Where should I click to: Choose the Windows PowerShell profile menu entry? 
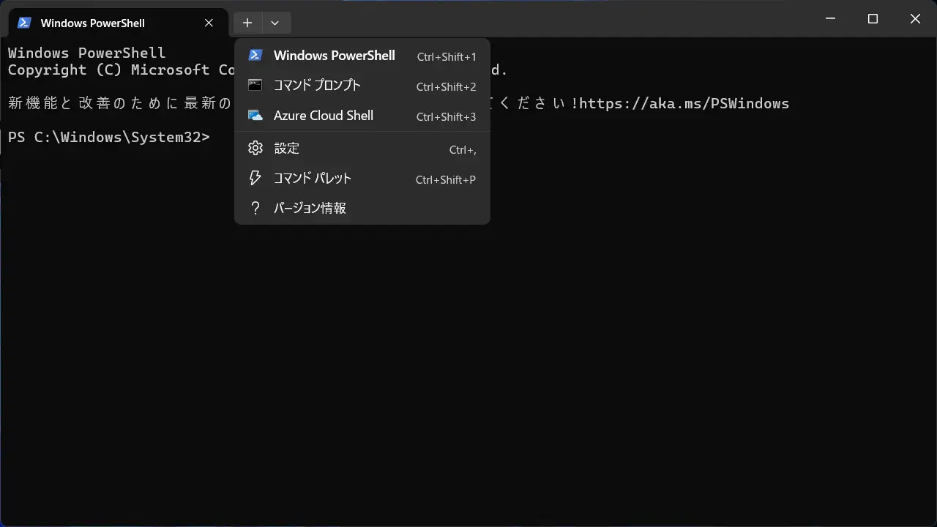pyautogui.click(x=334, y=56)
